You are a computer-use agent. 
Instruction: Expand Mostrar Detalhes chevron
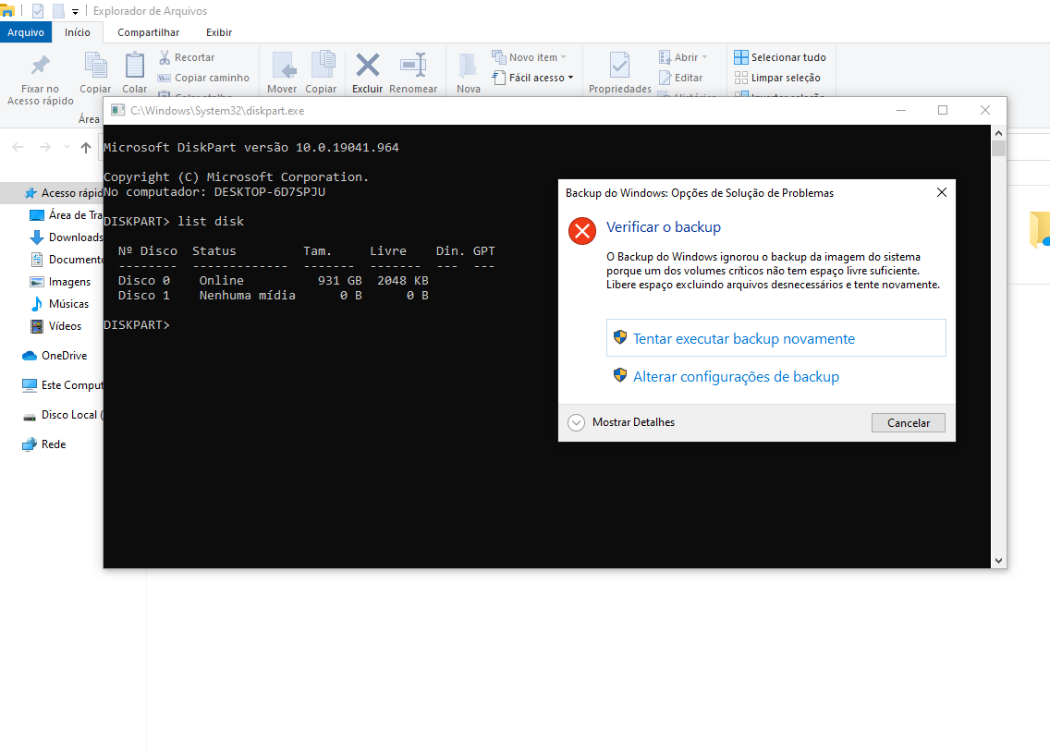coord(576,422)
